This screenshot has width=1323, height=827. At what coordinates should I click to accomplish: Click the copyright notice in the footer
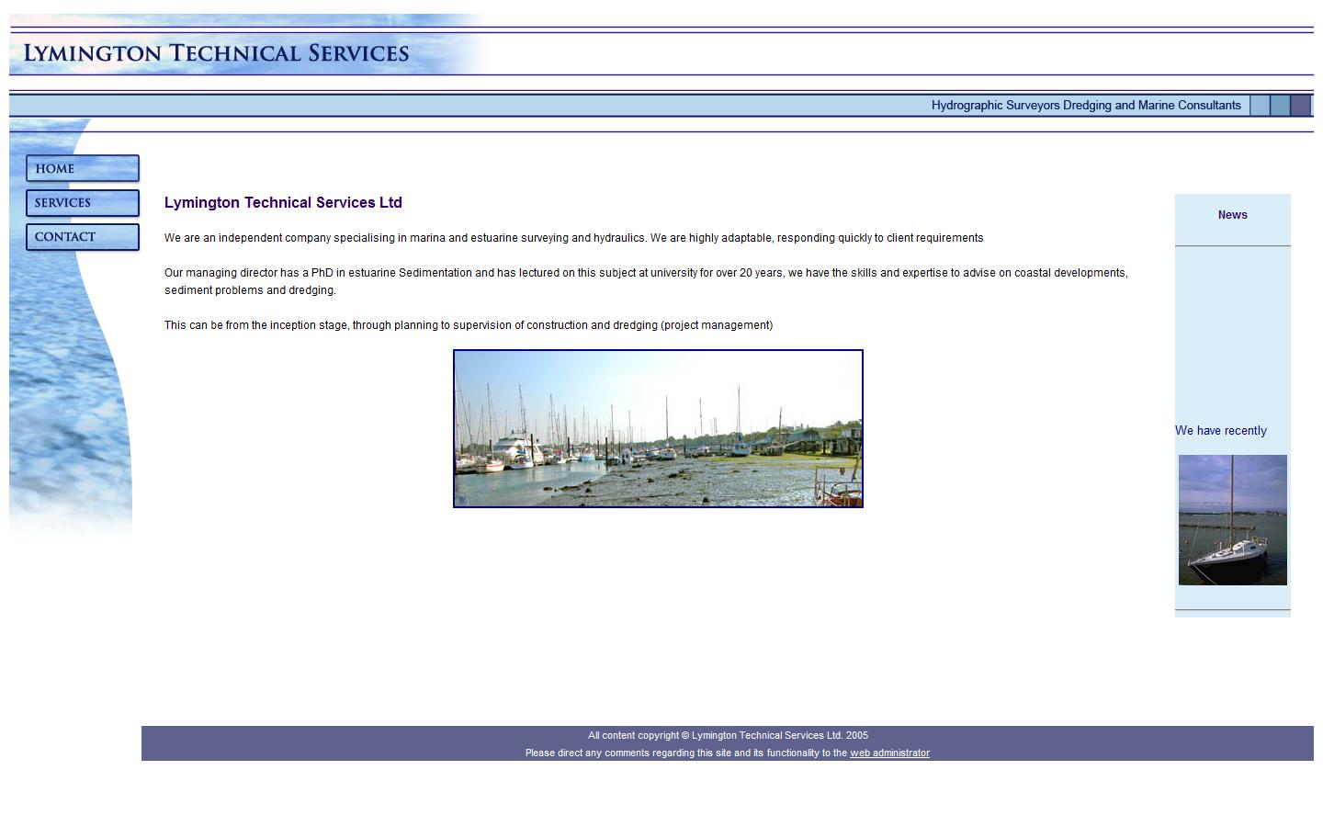[x=728, y=735]
